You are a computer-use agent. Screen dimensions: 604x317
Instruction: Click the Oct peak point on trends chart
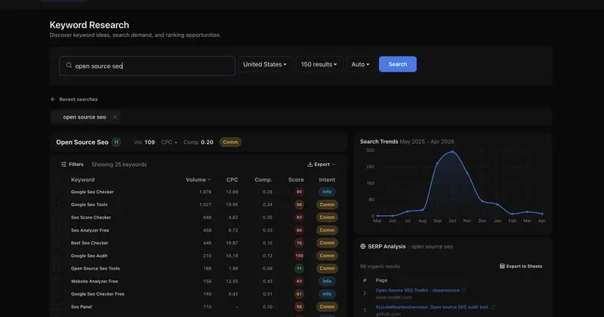click(x=452, y=152)
